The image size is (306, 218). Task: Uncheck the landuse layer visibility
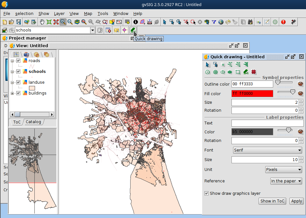click(x=18, y=82)
